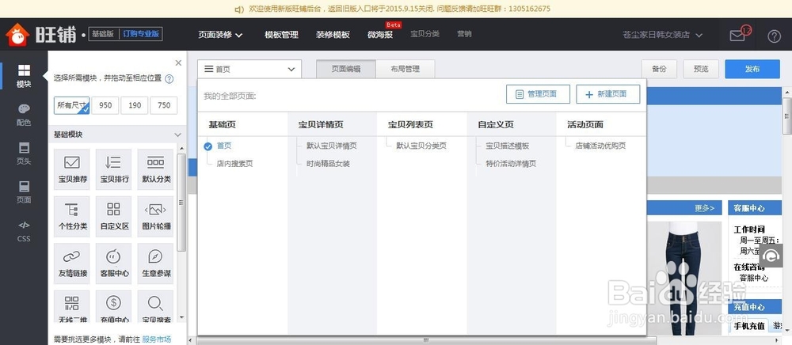Image resolution: width=792 pixels, height=345 pixels.
Task: Click the 新建页面 button
Action: [608, 94]
